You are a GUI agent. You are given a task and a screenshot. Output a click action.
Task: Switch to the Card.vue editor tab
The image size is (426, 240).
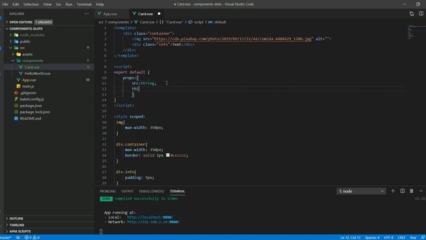pos(145,13)
